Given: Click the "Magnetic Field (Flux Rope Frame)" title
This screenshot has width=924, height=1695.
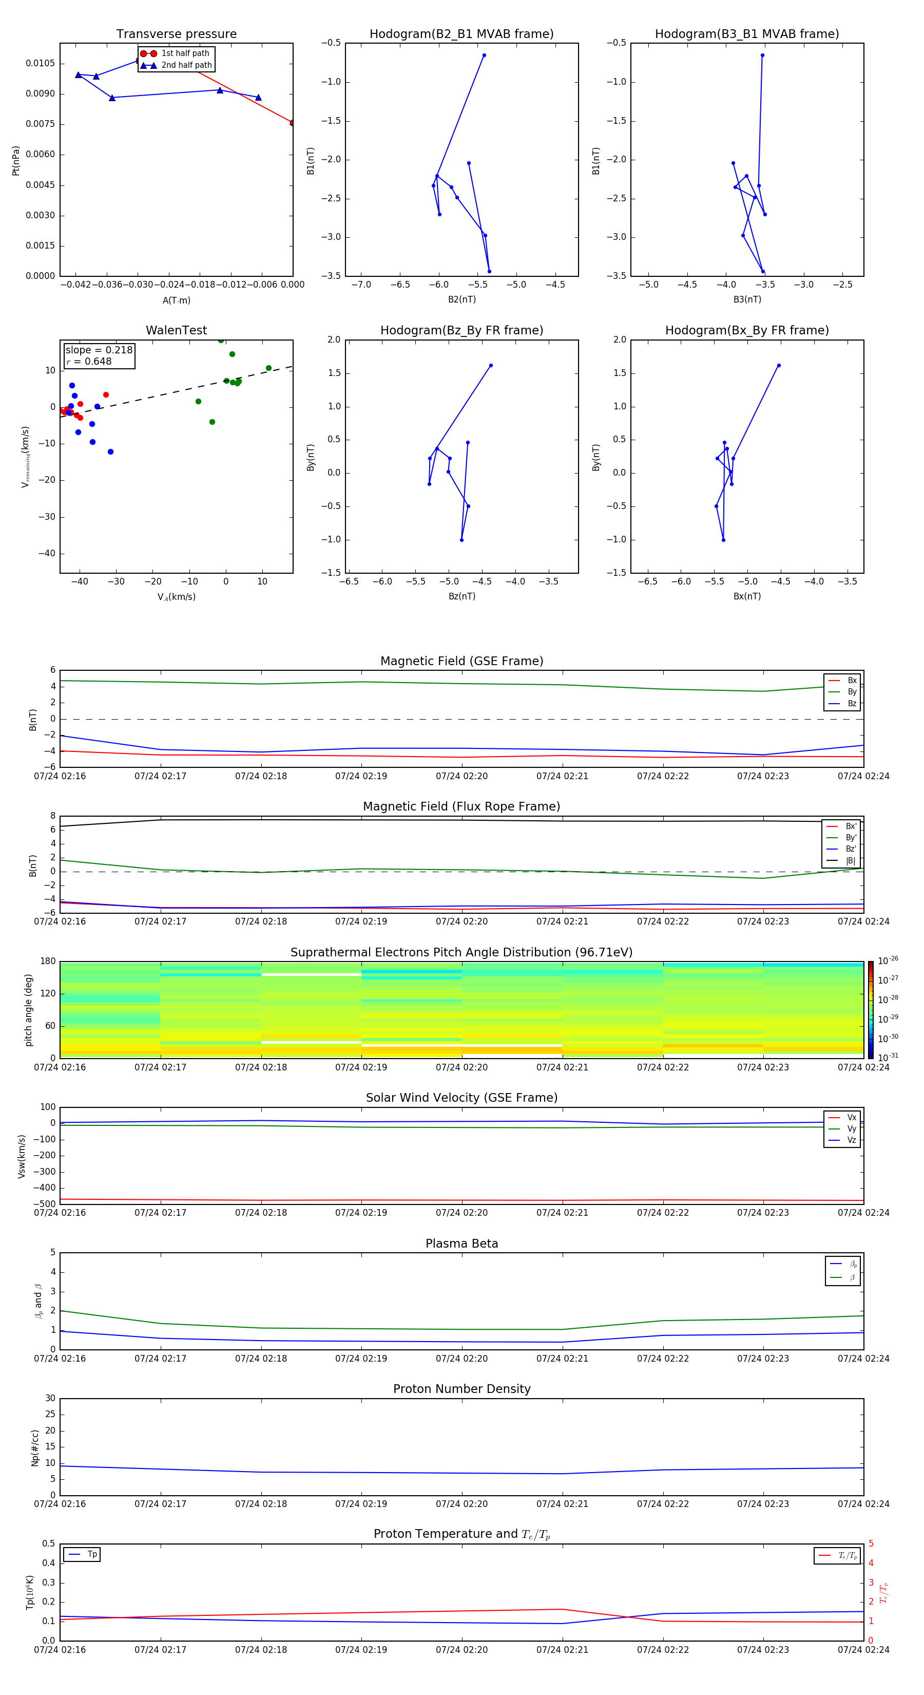Looking at the screenshot, I should (x=461, y=806).
